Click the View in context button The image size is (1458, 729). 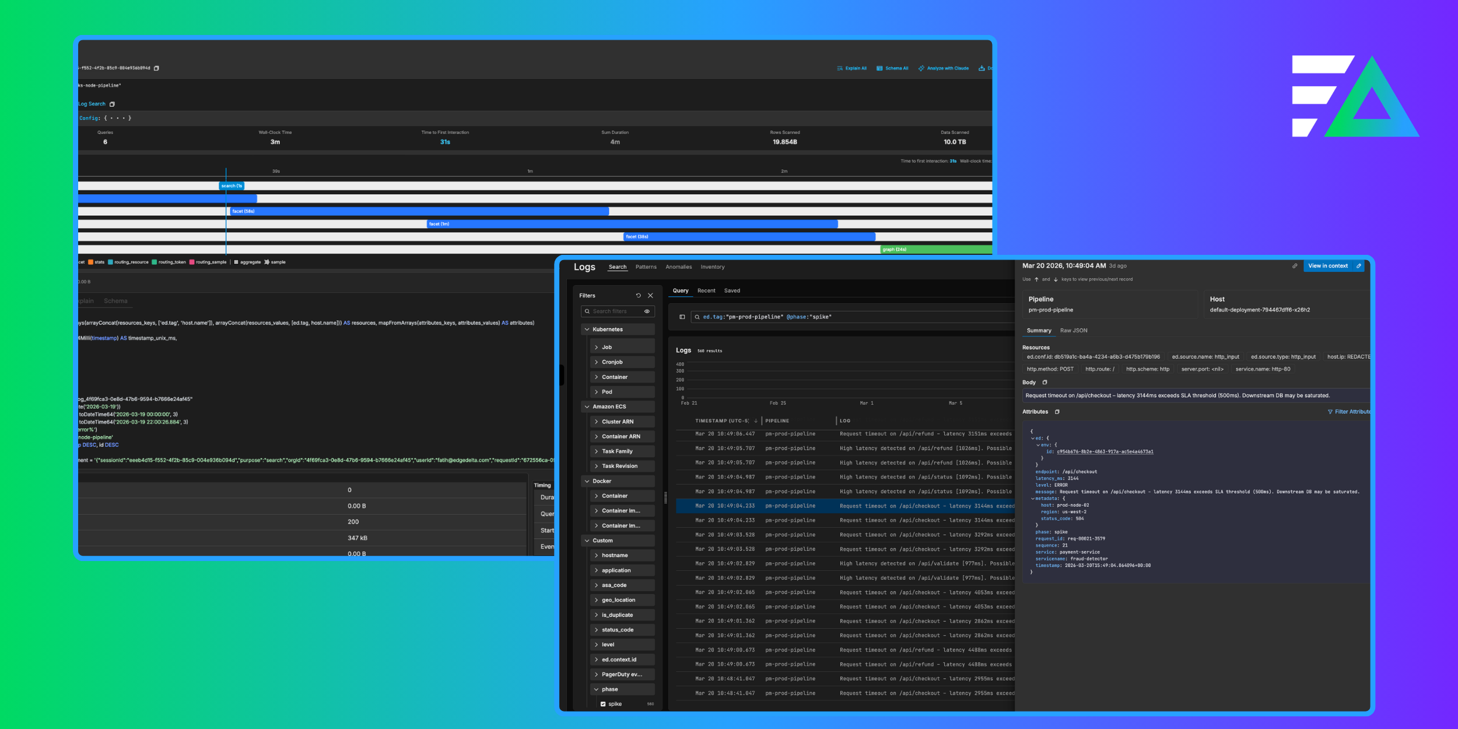1327,266
